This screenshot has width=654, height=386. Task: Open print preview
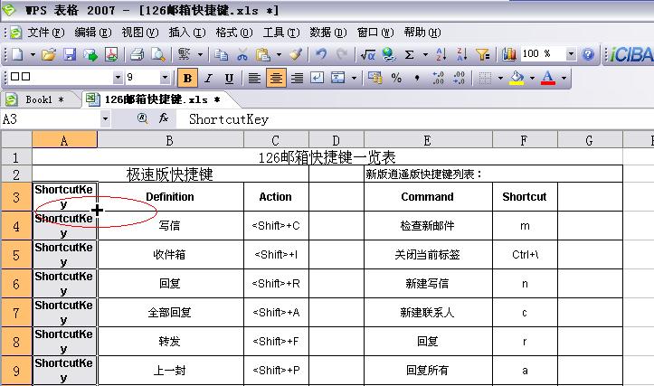tap(158, 54)
